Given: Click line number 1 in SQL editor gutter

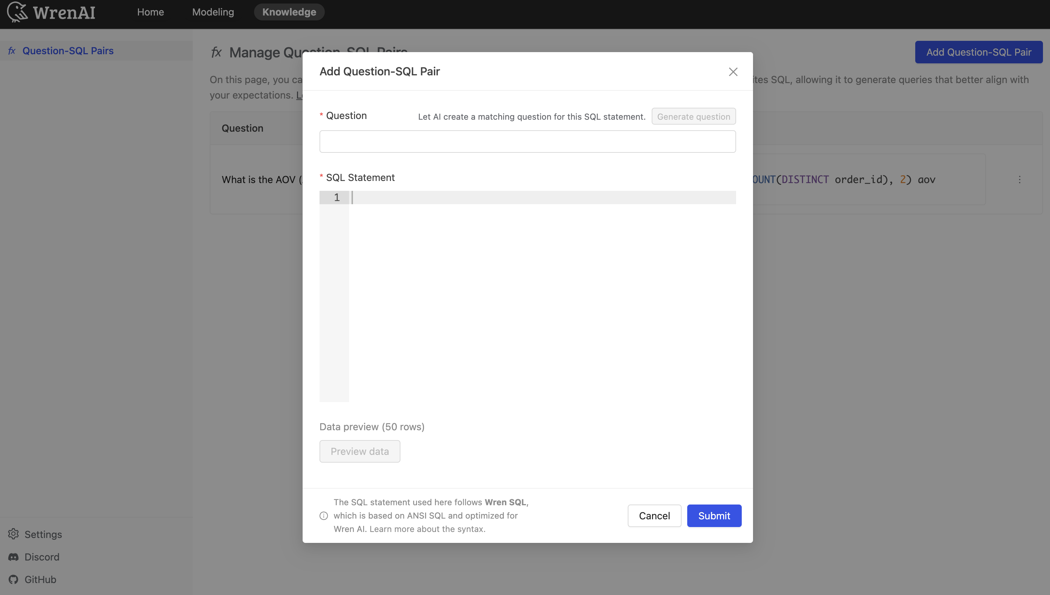Looking at the screenshot, I should pos(336,198).
